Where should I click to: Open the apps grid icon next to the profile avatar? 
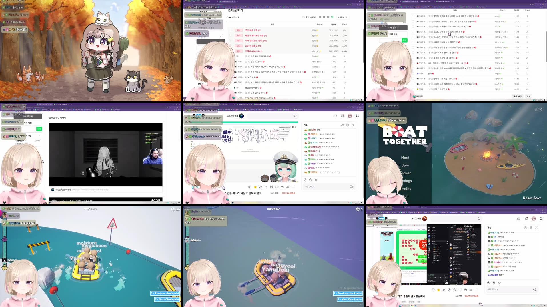click(357, 116)
